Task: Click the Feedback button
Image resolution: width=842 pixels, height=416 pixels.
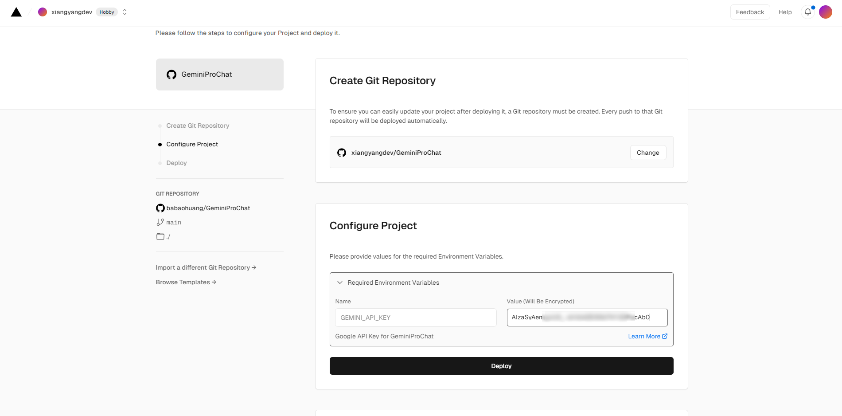Action: point(750,12)
